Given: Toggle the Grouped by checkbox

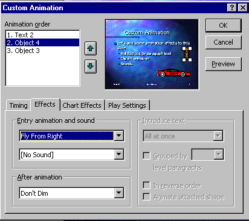Looking at the screenshot, I should 146,155.
